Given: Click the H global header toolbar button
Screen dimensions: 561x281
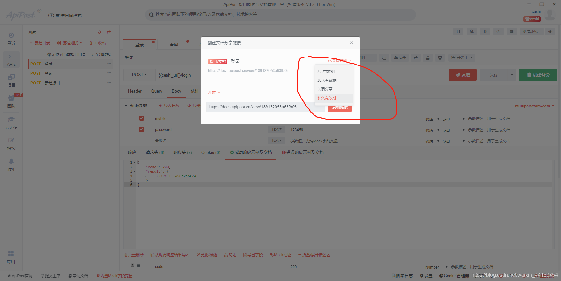Looking at the screenshot, I should 458,31.
